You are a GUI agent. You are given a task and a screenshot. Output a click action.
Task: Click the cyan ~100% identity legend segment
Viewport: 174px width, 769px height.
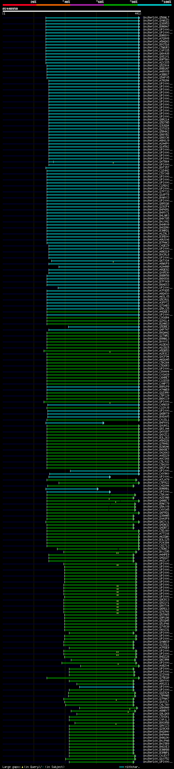click(x=155, y=5)
